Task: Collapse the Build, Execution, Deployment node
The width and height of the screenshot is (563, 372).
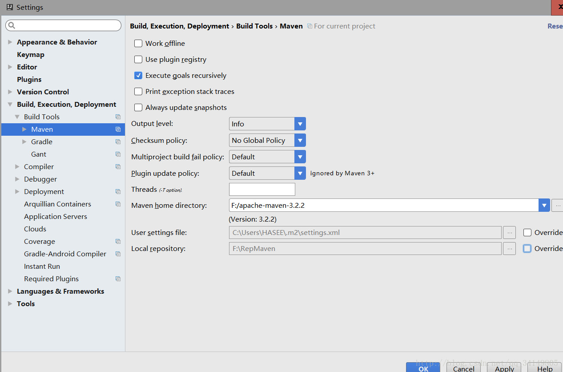Action: click(10, 104)
